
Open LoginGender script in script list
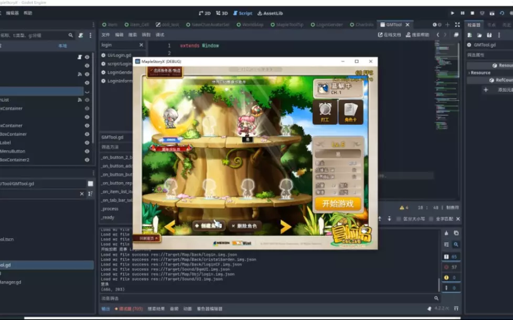pyautogui.click(x=116, y=72)
